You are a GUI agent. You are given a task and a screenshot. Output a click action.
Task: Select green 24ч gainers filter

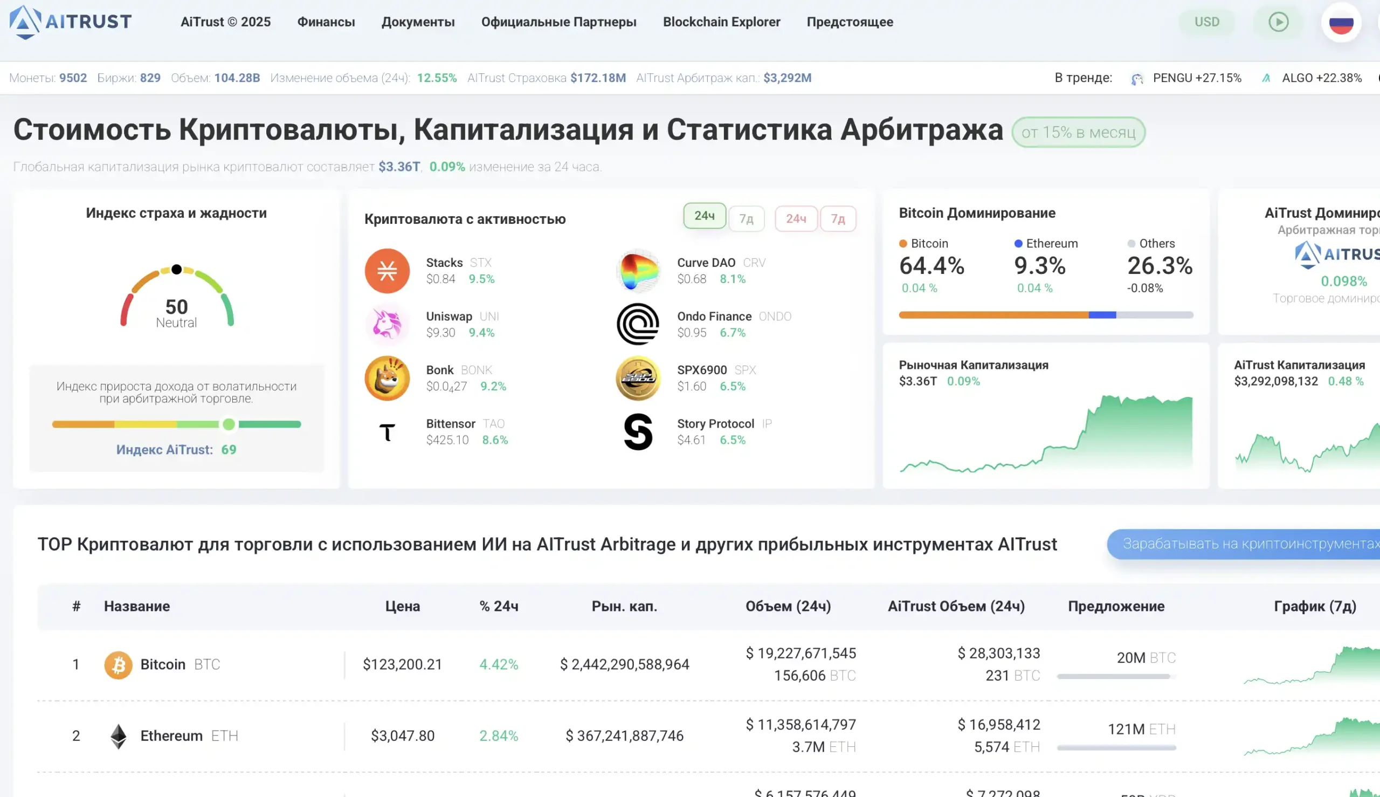pyautogui.click(x=704, y=216)
